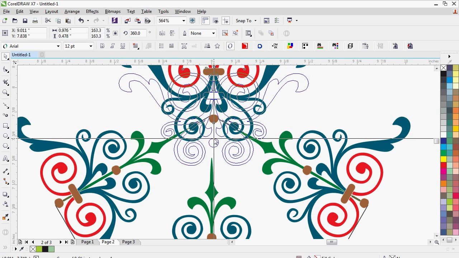The height and width of the screenshot is (258, 459).
Task: Toggle underline text formatting
Action: coord(123,46)
